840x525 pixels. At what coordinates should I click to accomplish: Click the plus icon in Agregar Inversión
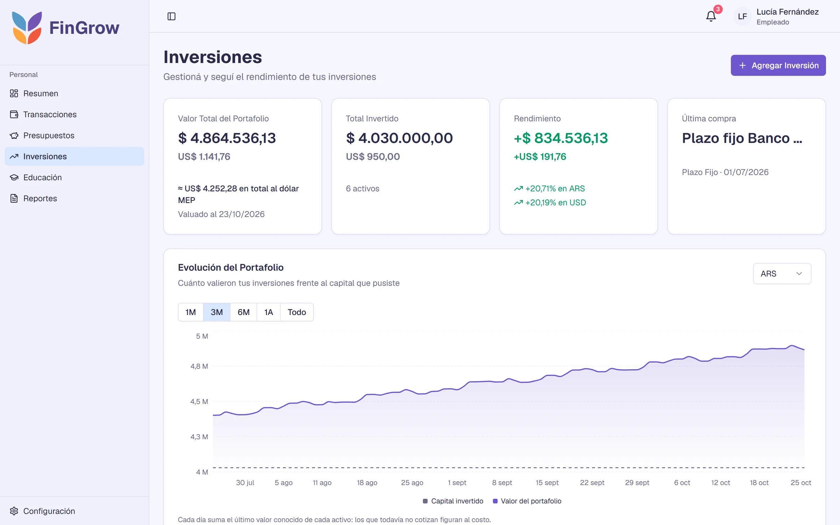742,65
